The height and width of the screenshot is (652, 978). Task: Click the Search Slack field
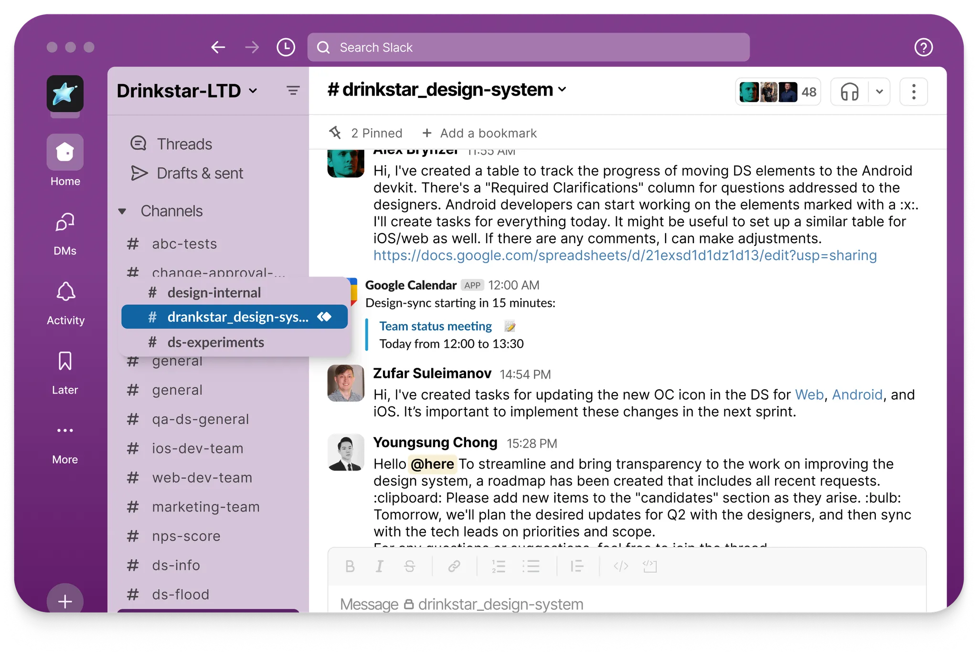click(x=528, y=47)
